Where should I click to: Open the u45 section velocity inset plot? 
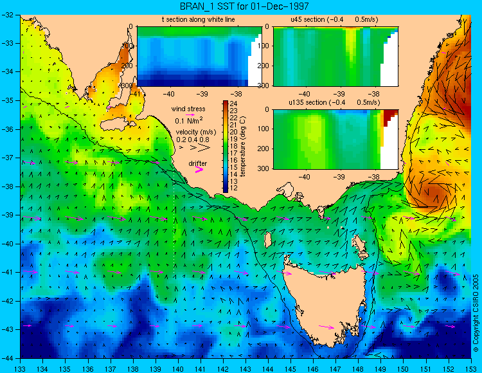pos(335,57)
